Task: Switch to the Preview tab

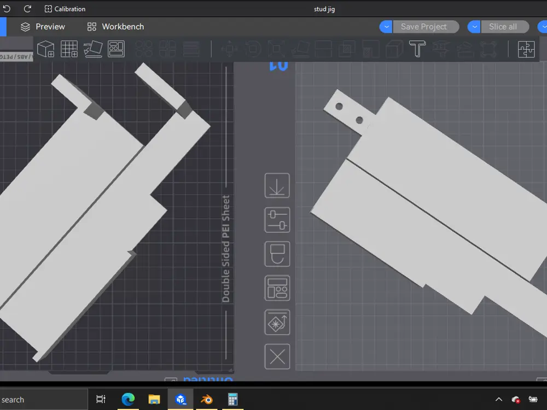Action: tap(43, 27)
